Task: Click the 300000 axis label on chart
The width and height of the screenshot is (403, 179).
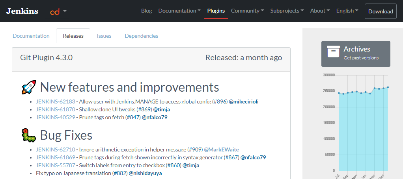Action: pos(329,76)
